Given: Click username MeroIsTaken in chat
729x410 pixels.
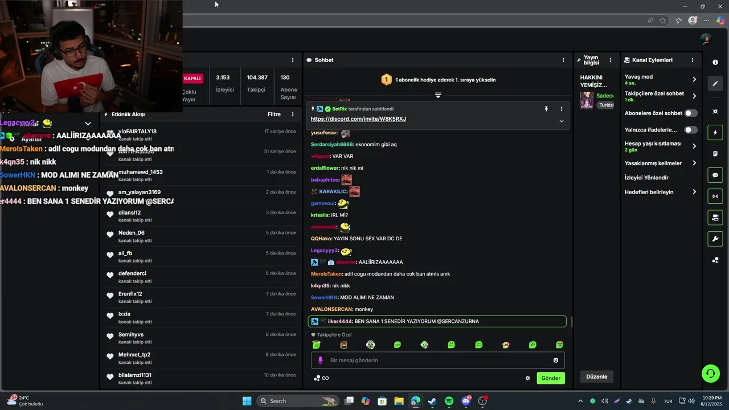Looking at the screenshot, I should [326, 274].
